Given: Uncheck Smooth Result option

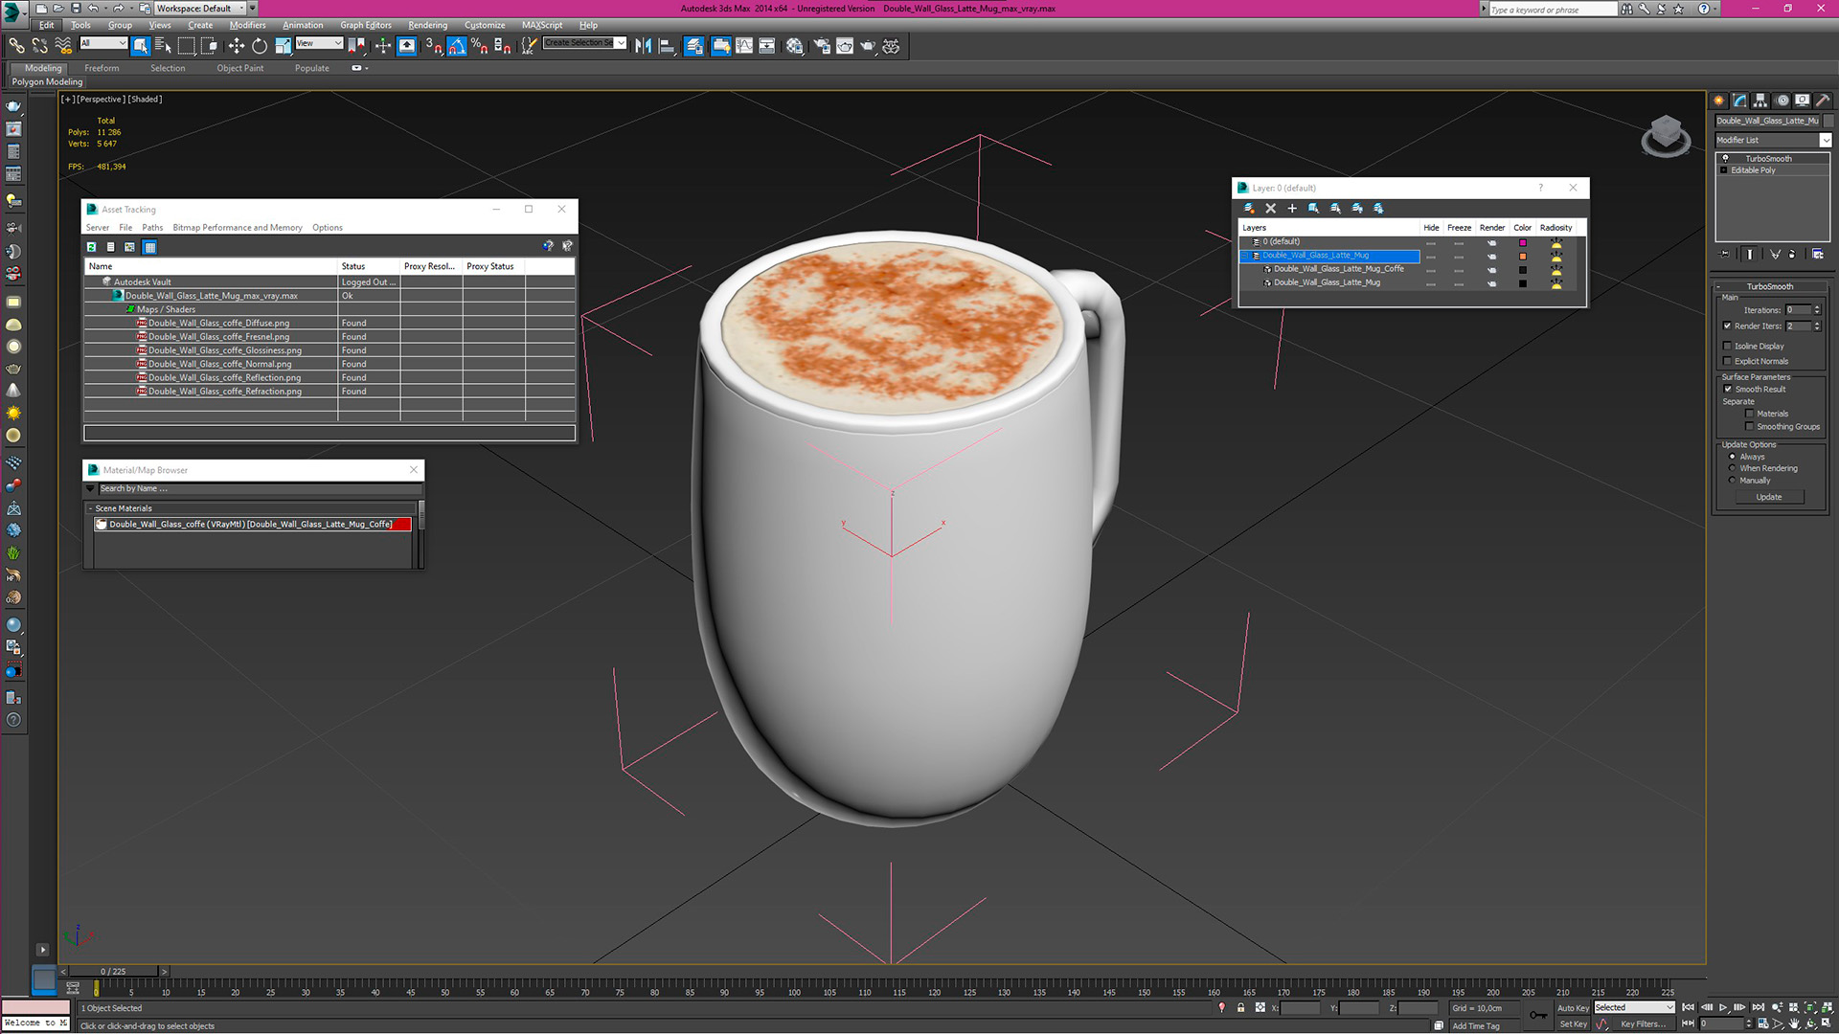Looking at the screenshot, I should point(1728,390).
